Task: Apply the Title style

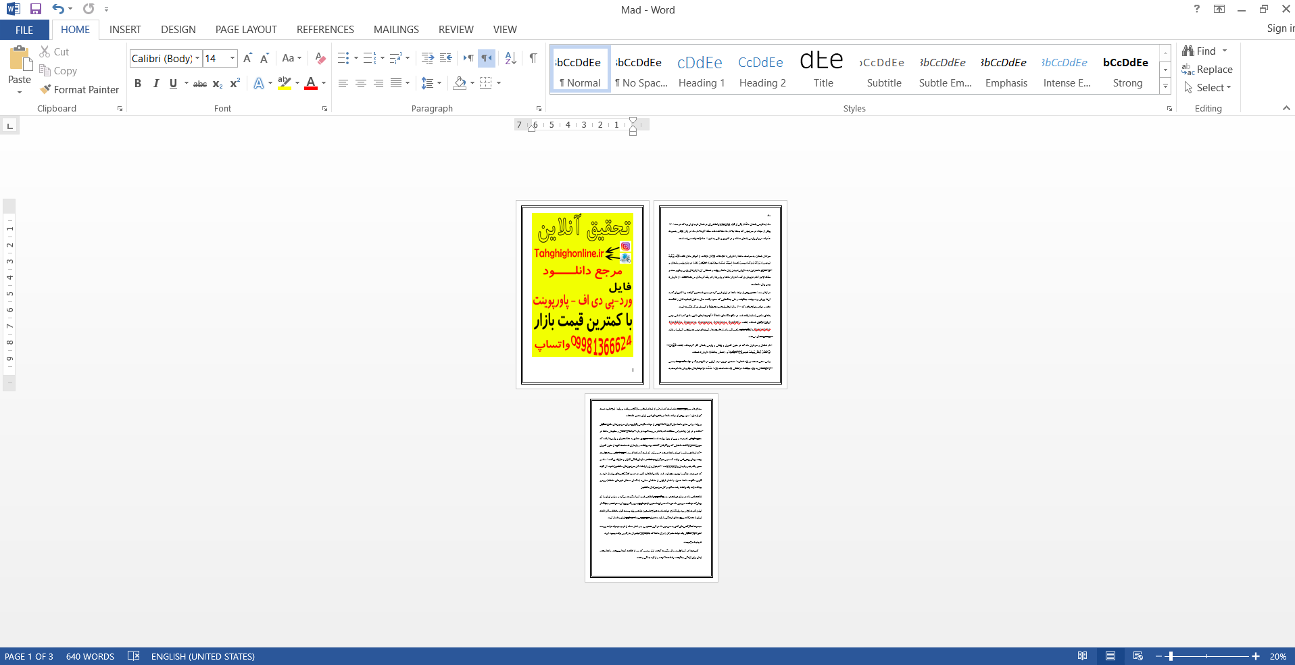Action: tap(823, 70)
